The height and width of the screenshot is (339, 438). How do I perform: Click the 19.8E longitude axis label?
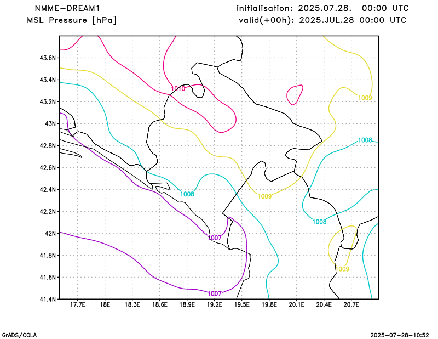(269, 304)
